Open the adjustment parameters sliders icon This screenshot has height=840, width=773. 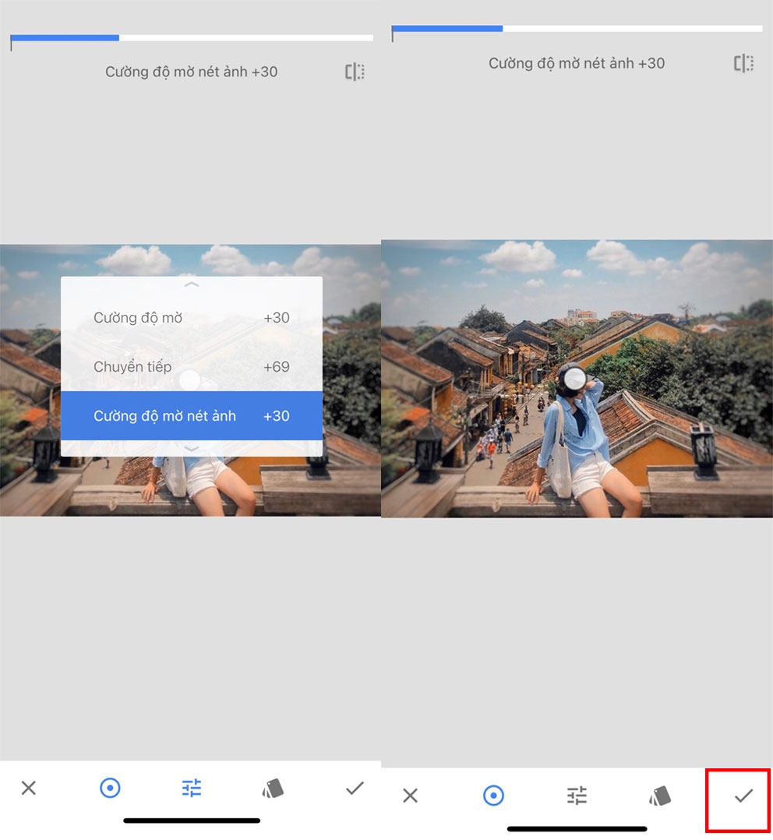(x=191, y=789)
